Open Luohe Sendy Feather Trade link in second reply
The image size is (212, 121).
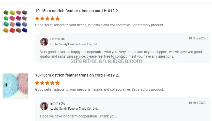pyautogui.click(x=74, y=109)
